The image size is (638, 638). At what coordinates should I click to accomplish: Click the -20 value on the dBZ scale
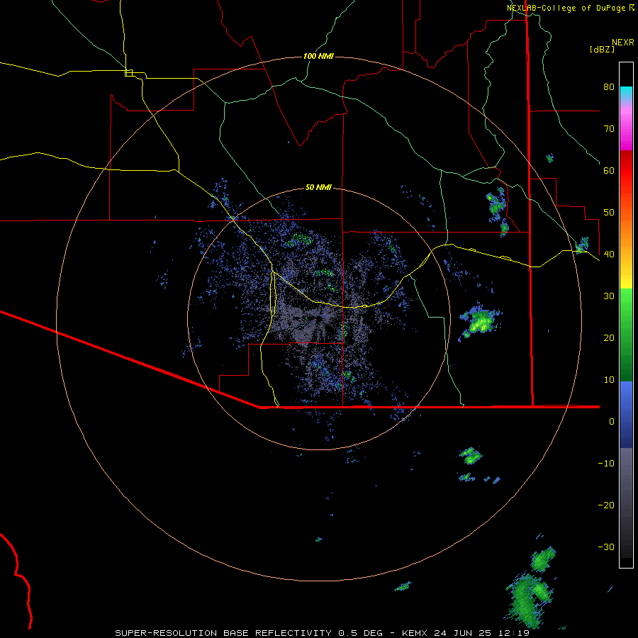[606, 505]
